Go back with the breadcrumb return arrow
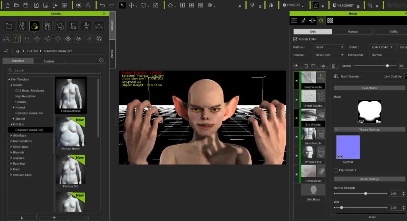The width and height of the screenshot is (407, 221). tap(6, 51)
